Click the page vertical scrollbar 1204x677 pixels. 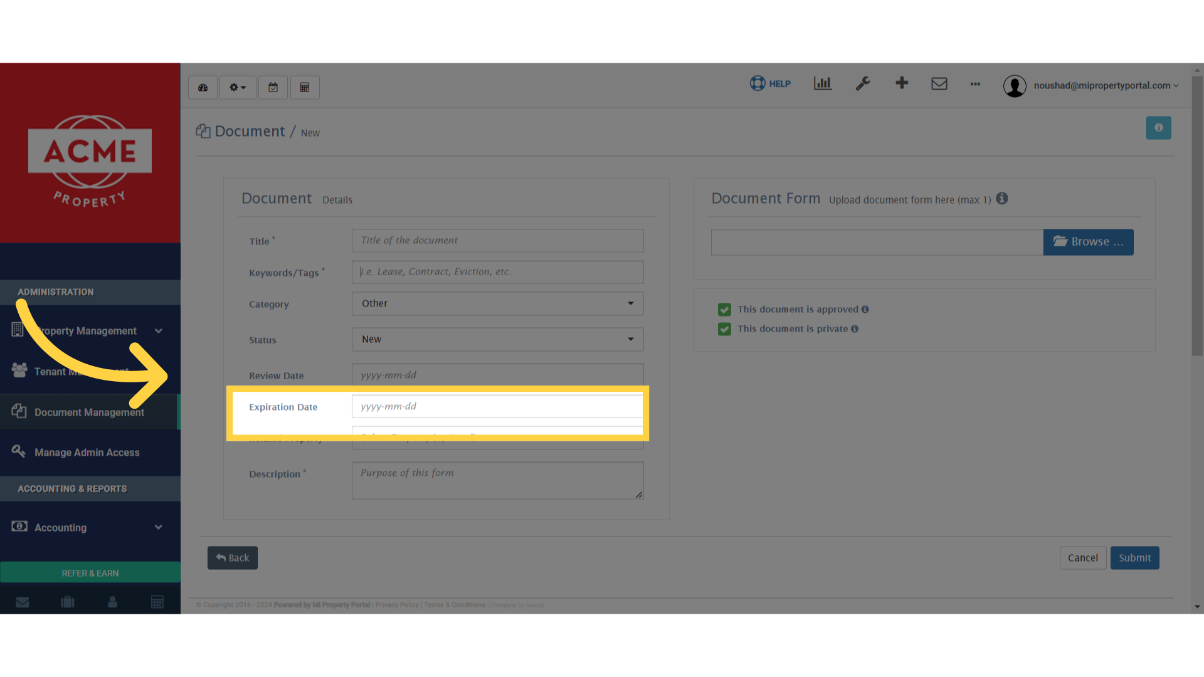pos(1198,216)
